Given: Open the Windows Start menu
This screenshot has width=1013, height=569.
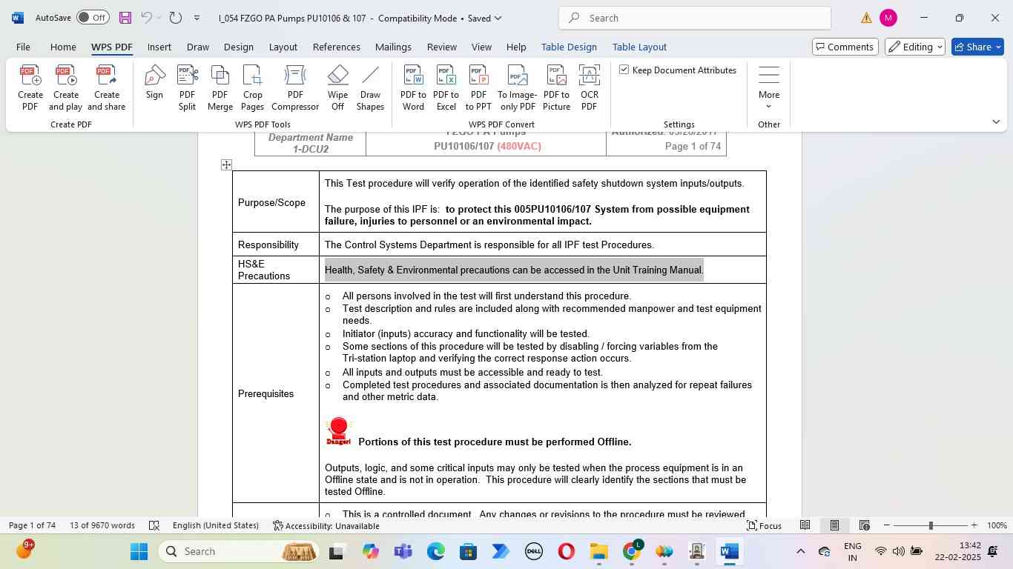Looking at the screenshot, I should pyautogui.click(x=139, y=551).
